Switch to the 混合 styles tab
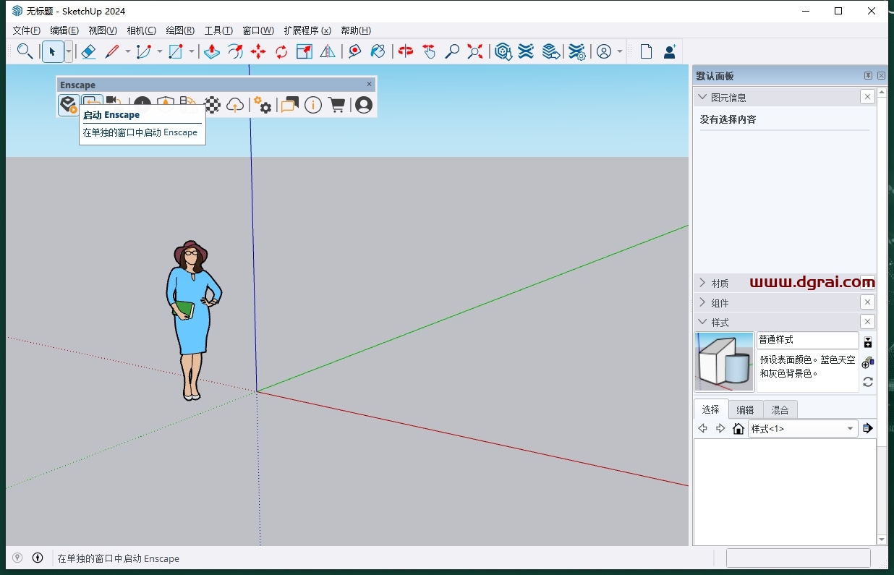Screen dimensions: 894x575 click(x=780, y=409)
